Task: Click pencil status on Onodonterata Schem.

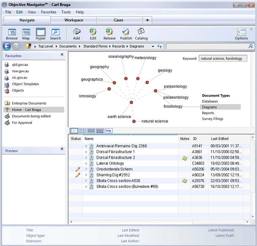Action: coord(78,169)
